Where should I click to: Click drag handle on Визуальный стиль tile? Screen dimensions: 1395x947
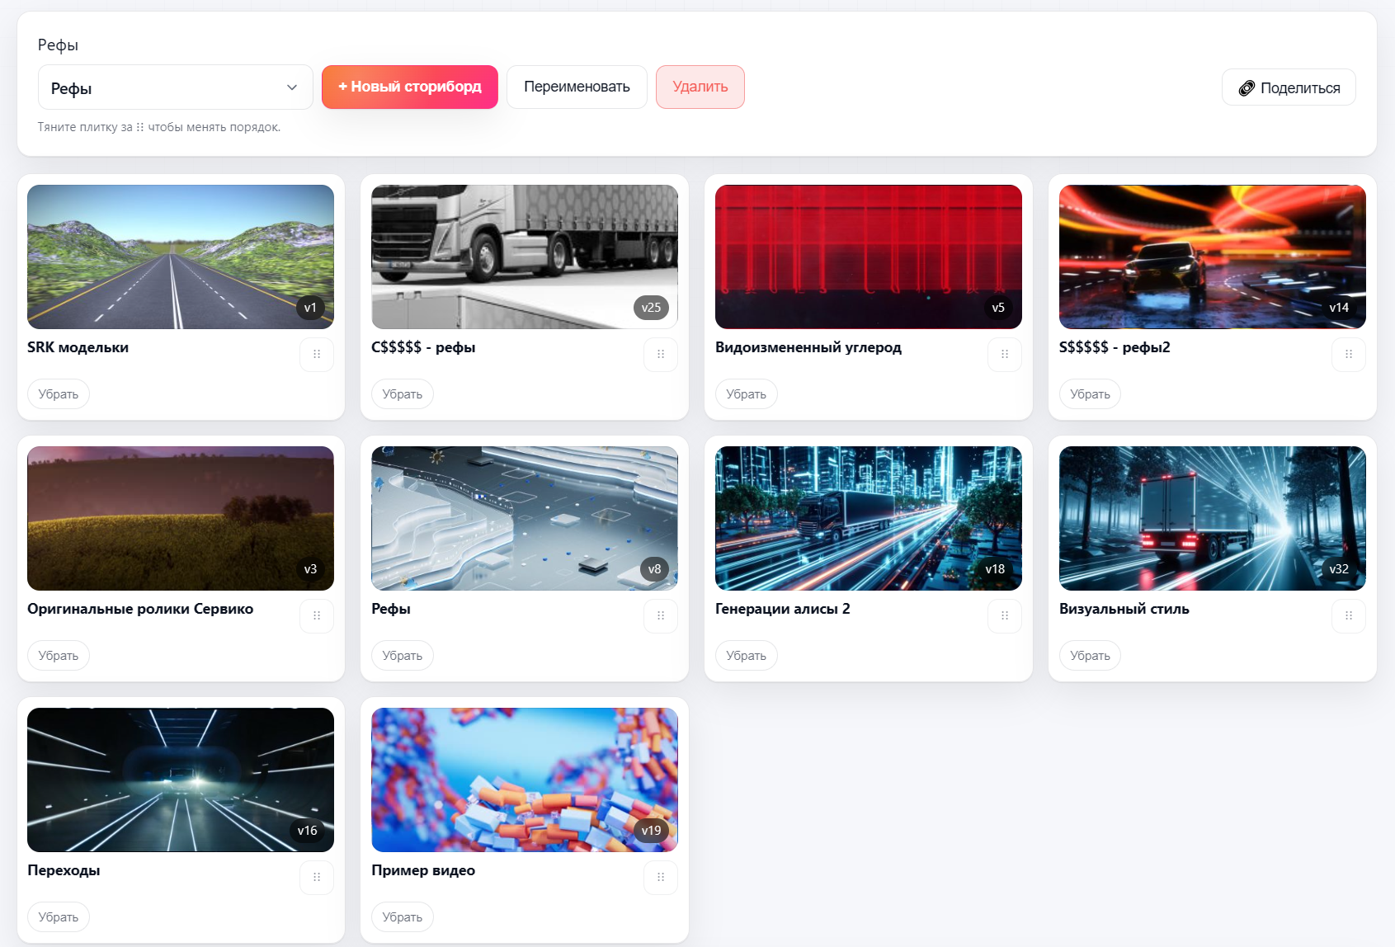tap(1349, 616)
